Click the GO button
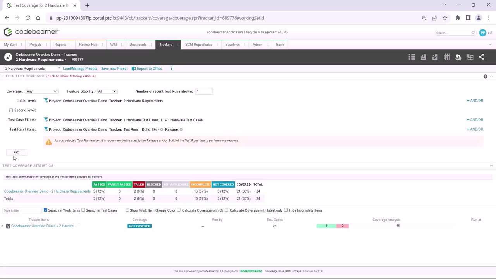 click(17, 152)
